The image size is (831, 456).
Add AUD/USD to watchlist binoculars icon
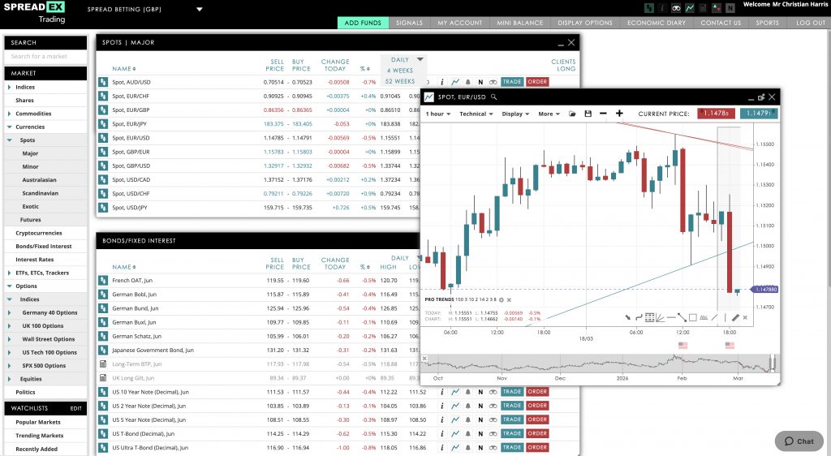[x=493, y=82]
